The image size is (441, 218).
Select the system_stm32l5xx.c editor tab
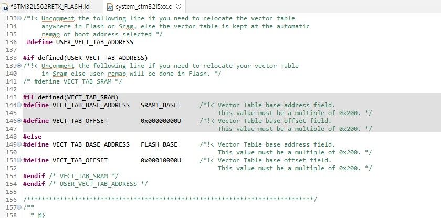(144, 6)
